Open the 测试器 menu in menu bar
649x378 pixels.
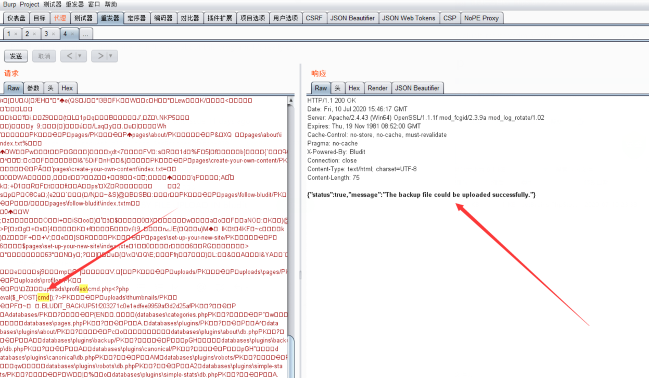click(x=53, y=4)
